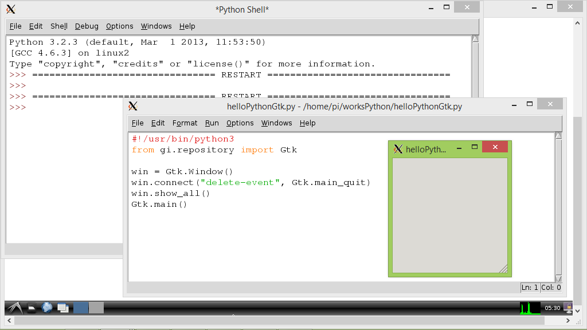This screenshot has width=587, height=330.
Task: Click the right scroll arrow on the taskbar
Action: [568, 320]
